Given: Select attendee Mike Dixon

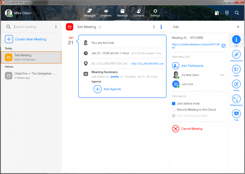Looking at the screenshot, I should coord(199,75).
